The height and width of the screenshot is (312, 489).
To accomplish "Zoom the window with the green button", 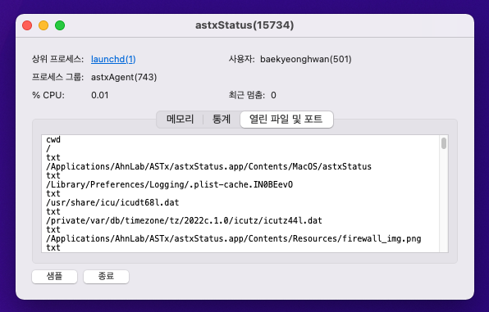I will tap(60, 25).
